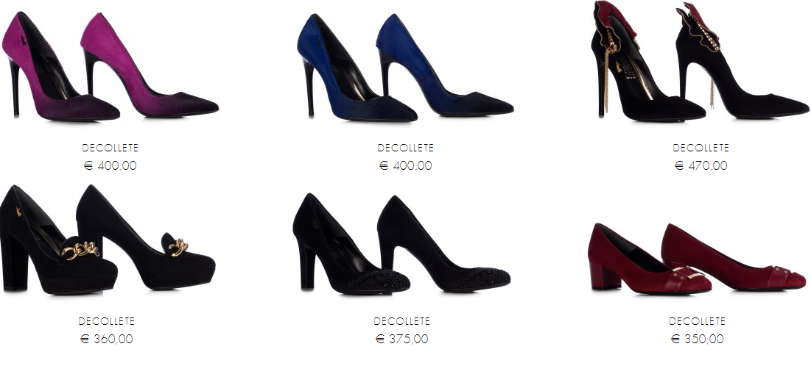This screenshot has width=811, height=377.
Task: Select the € 400,00 price under magenta pumps
Action: pos(110,165)
